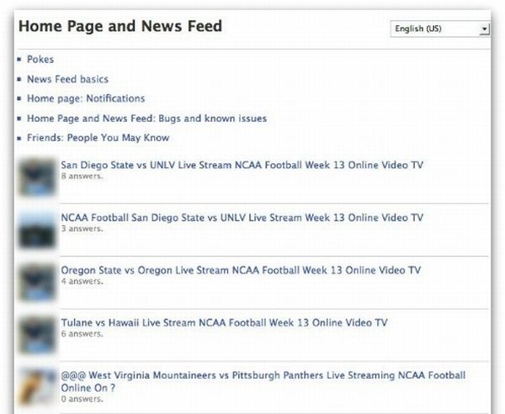The width and height of the screenshot is (505, 414).
Task: Open the Oregon State vs Oregon question
Action: [x=240, y=270]
